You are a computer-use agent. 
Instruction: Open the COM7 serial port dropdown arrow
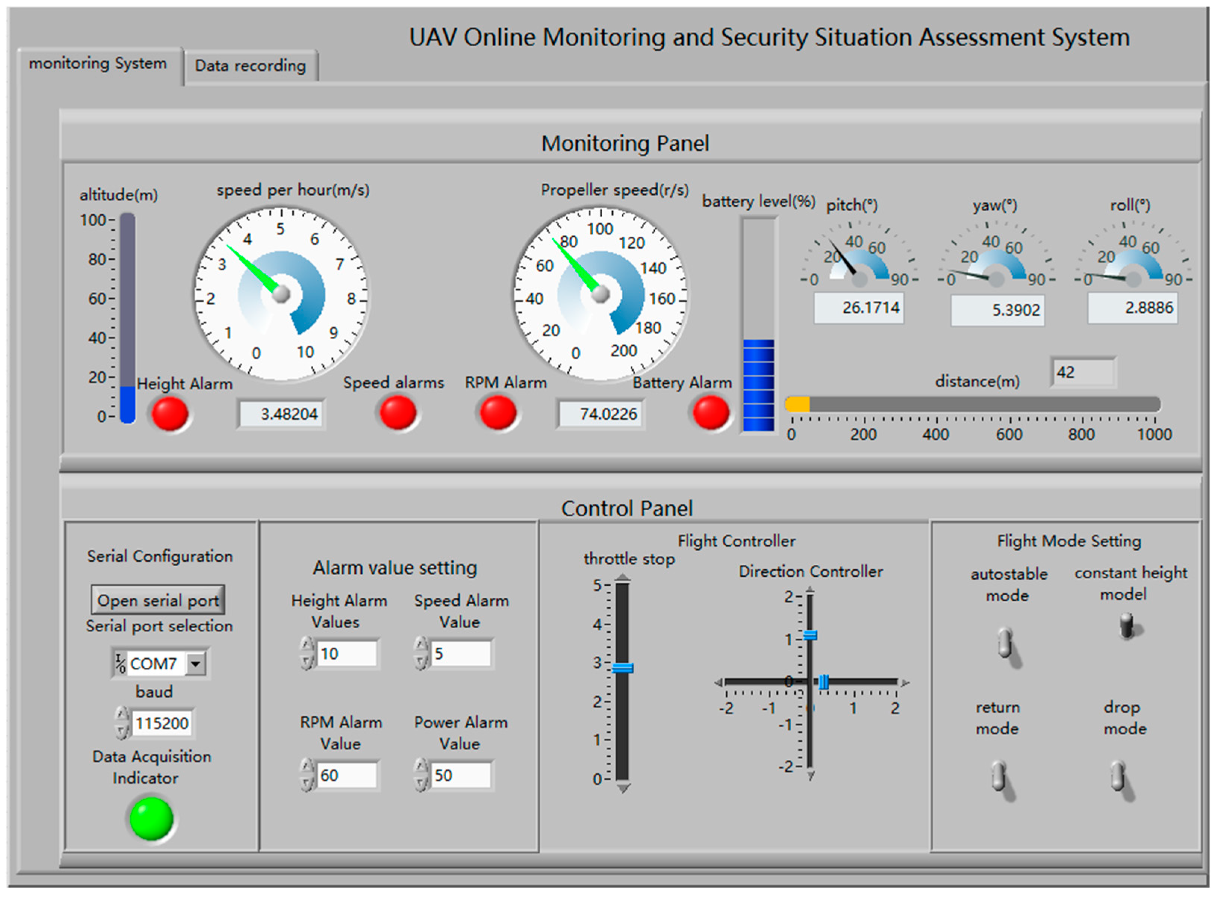click(x=196, y=663)
